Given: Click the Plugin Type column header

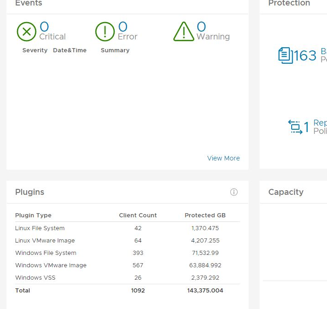Looking at the screenshot, I should point(33,215).
